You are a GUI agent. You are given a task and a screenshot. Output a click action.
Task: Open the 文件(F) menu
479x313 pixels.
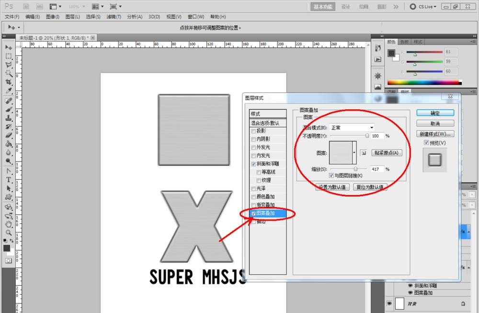[12, 16]
